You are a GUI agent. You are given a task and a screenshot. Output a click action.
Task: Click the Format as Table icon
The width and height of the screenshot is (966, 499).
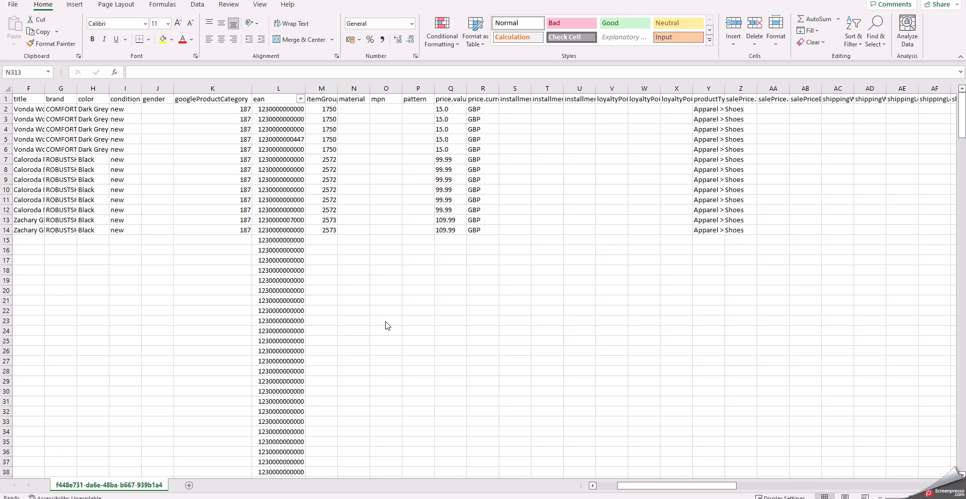(475, 32)
